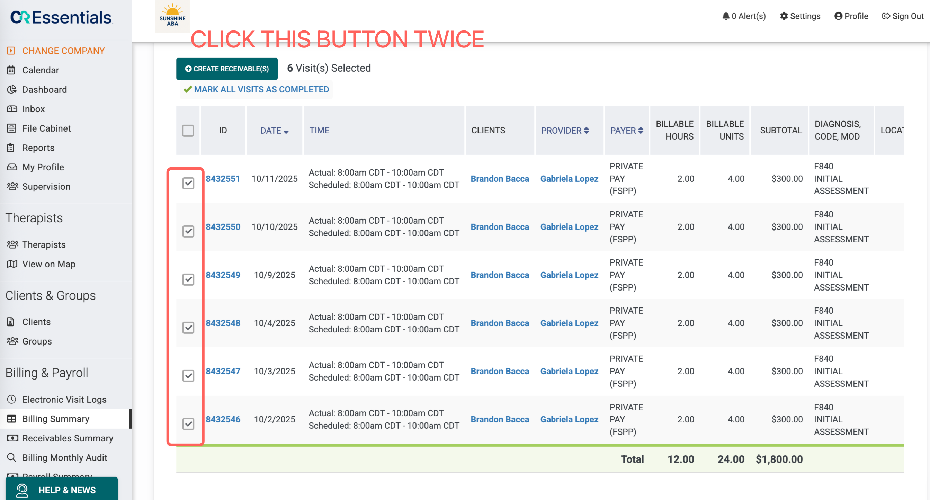This screenshot has width=930, height=500.
Task: Click the Dashboard pie chart icon
Action: click(11, 89)
